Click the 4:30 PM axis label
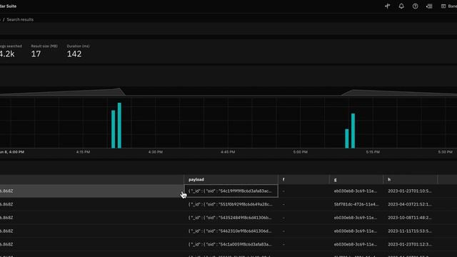Image resolution: width=457 pixels, height=257 pixels. point(156,152)
